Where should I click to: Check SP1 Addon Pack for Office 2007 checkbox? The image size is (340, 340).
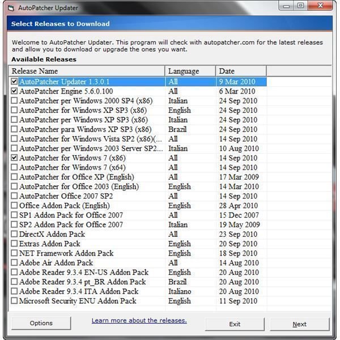click(14, 215)
